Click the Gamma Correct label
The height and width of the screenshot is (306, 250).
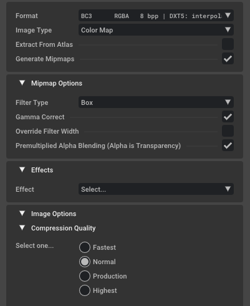[40, 117]
